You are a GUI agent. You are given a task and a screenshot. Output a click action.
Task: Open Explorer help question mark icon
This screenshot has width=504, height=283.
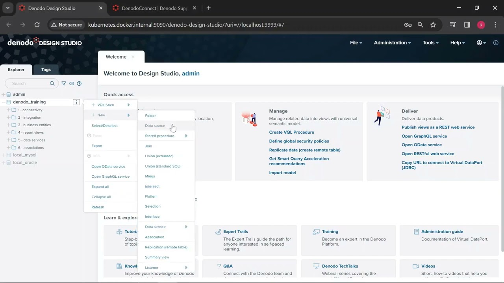pos(79,83)
